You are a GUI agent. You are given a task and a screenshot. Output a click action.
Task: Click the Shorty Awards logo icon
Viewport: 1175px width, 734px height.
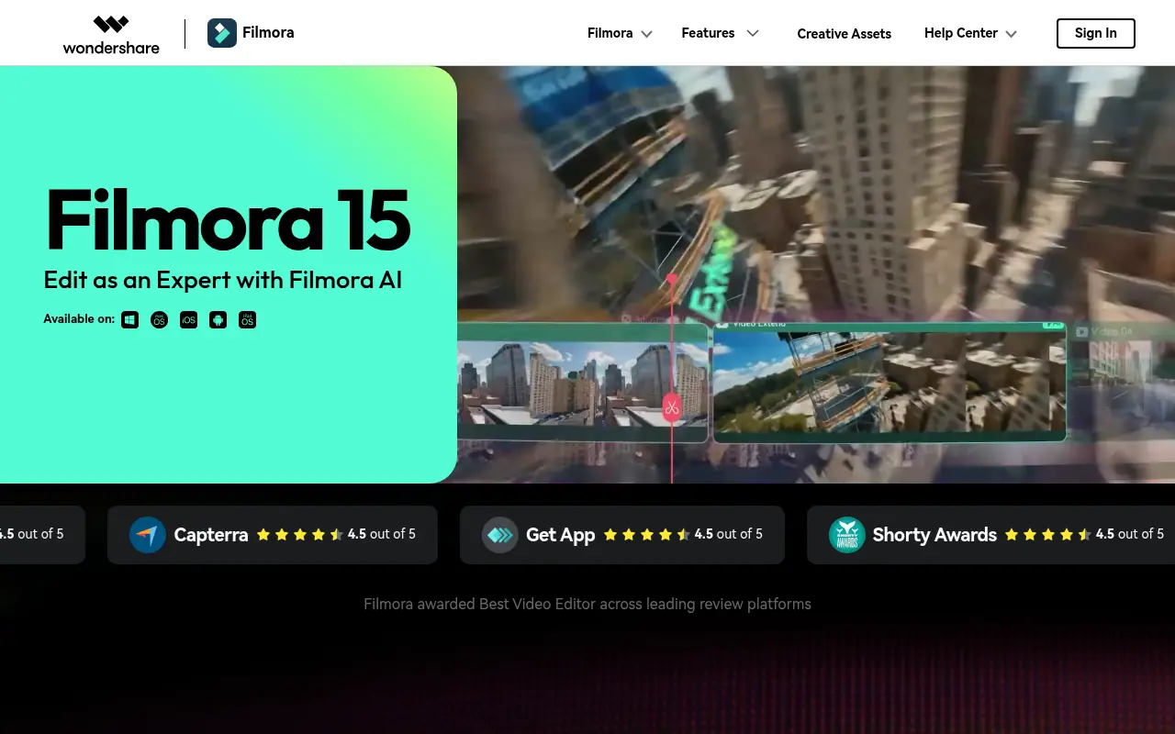point(847,535)
